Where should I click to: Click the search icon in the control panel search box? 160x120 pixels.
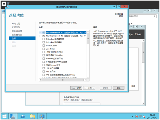click(154, 16)
